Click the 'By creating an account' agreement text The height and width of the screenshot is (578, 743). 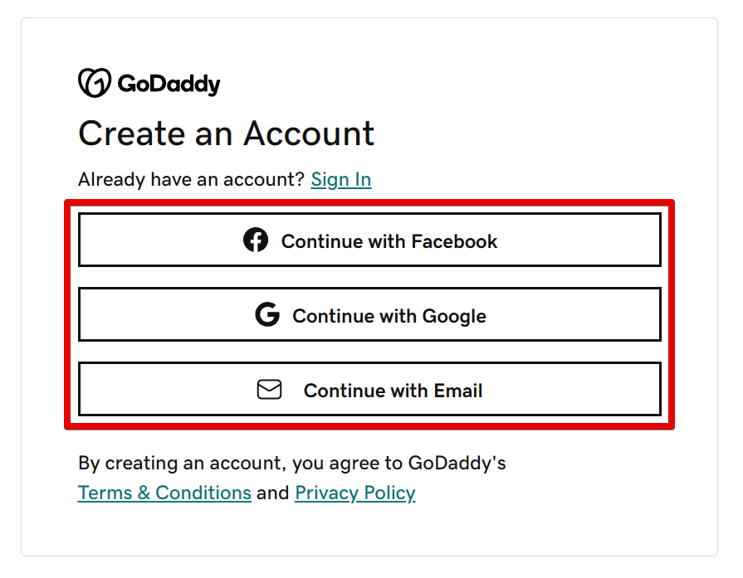(x=291, y=462)
